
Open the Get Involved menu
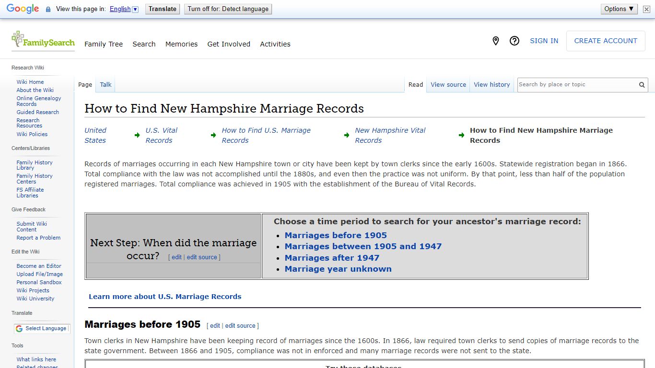click(x=229, y=44)
